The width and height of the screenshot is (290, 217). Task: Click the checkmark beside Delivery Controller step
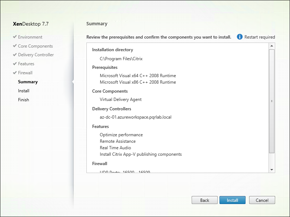pyautogui.click(x=15, y=54)
